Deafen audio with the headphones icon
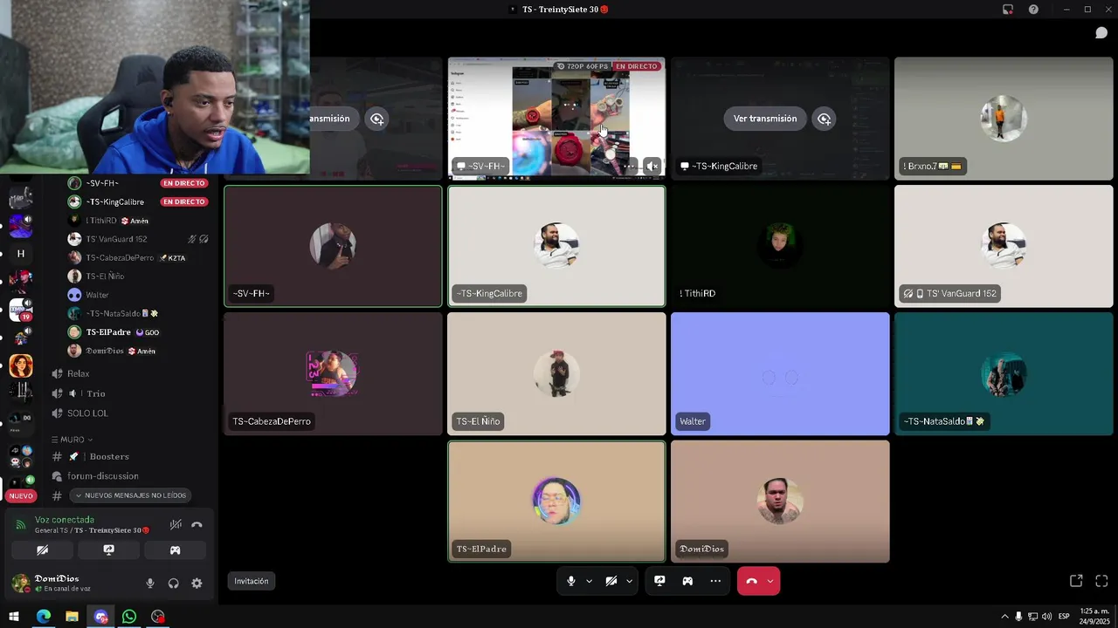This screenshot has height=628, width=1118. [x=173, y=584]
